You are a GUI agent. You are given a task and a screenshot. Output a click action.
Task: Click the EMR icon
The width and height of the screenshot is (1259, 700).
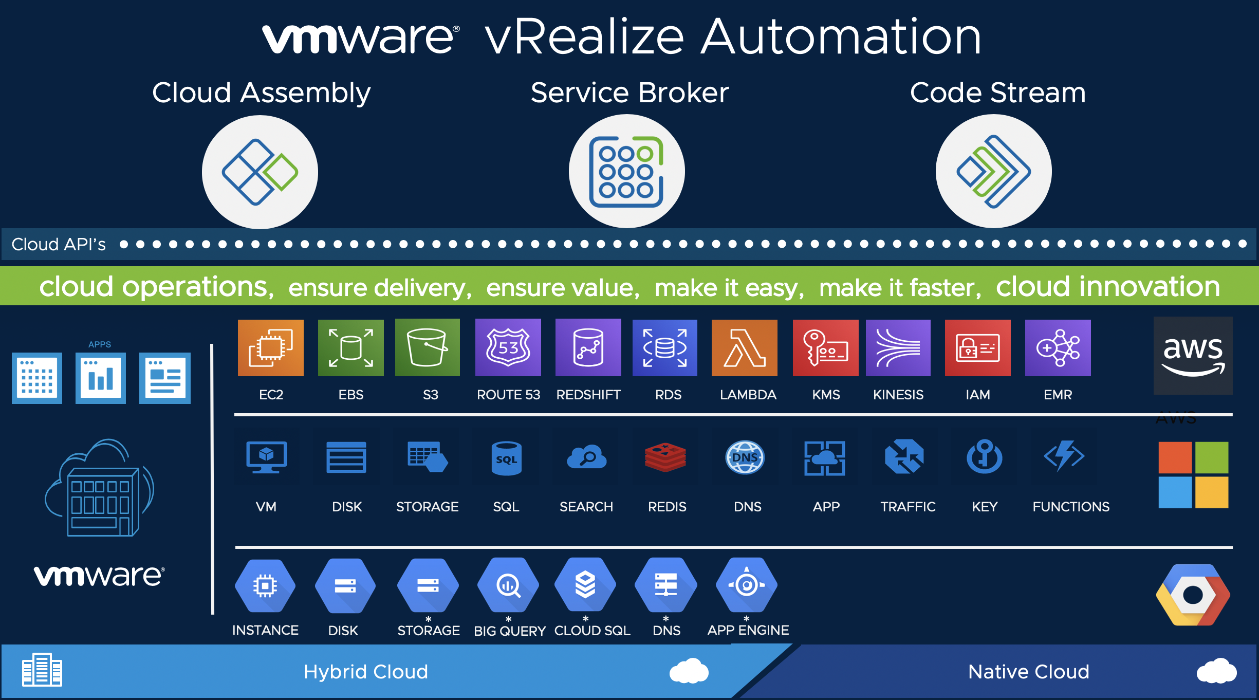click(1058, 348)
